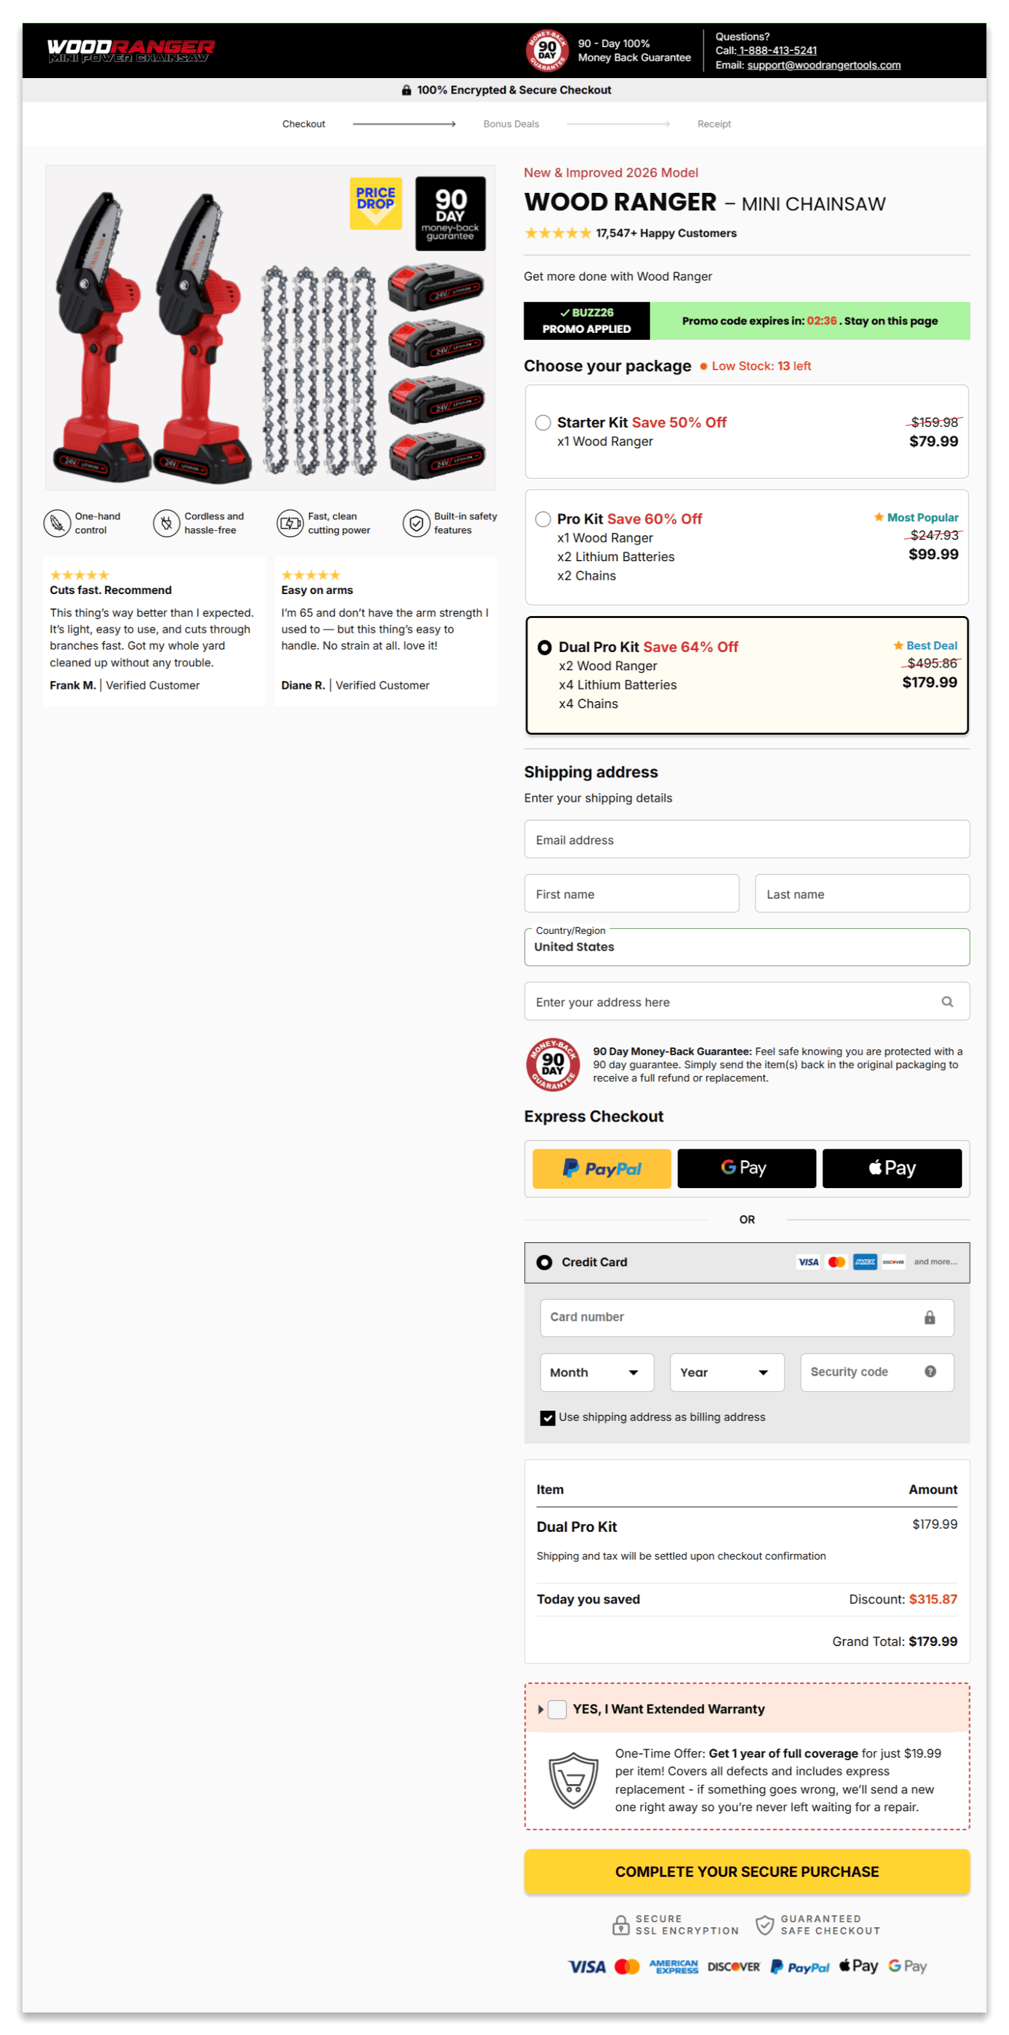Image resolution: width=1009 pixels, height=2035 pixels.
Task: Click the Discover logo in the Credit Card row
Action: click(893, 1262)
